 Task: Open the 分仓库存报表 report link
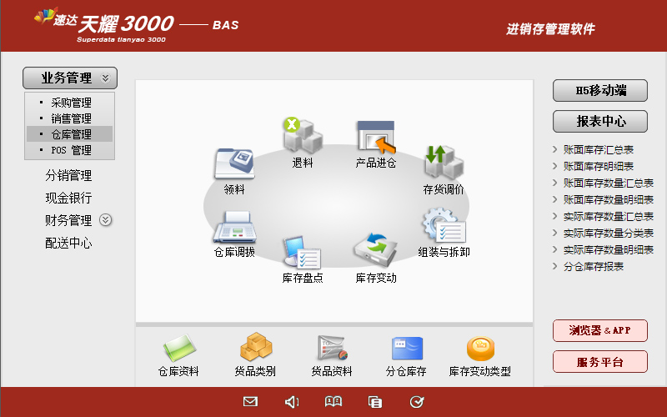(x=593, y=267)
